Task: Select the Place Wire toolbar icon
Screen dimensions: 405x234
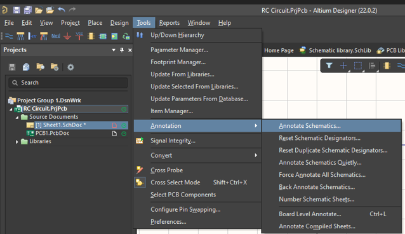Action: tap(9, 36)
